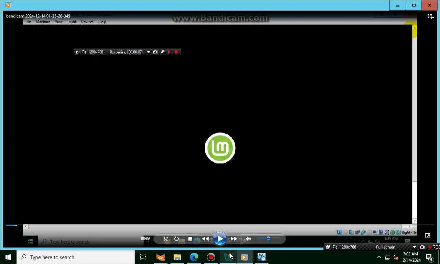Click the system volume tray icon

395,257
